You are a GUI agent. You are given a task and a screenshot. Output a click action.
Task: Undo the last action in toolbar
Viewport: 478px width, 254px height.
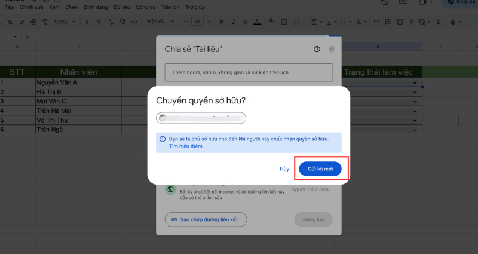[10, 22]
